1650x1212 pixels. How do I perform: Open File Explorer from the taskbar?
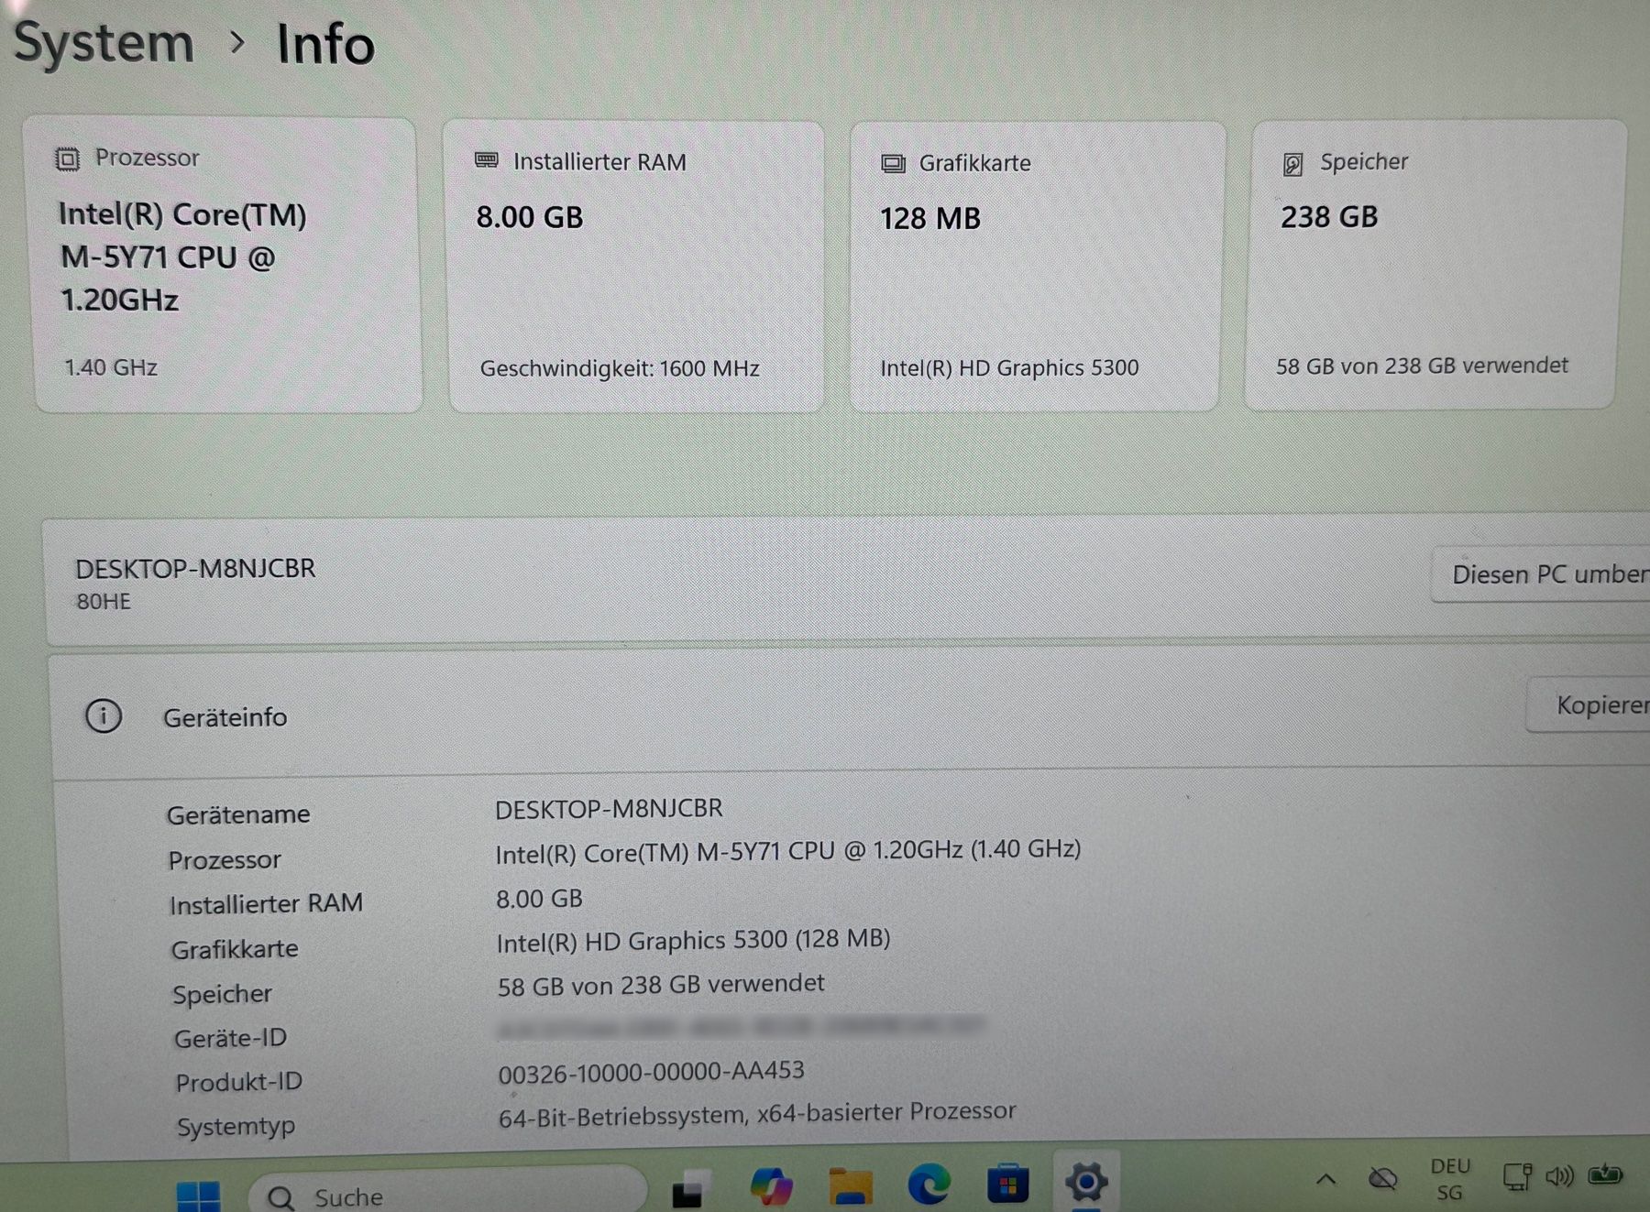point(851,1185)
